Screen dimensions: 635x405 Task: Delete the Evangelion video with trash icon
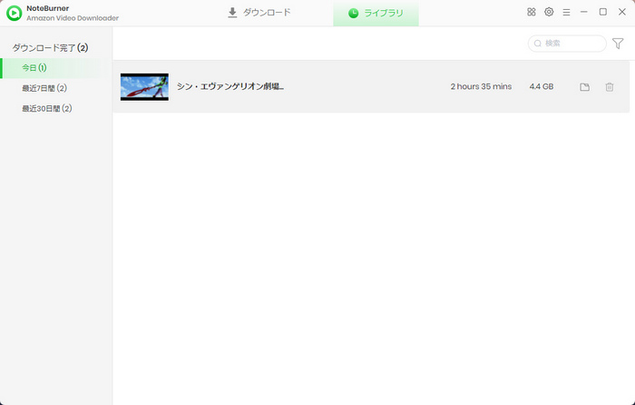coord(610,87)
